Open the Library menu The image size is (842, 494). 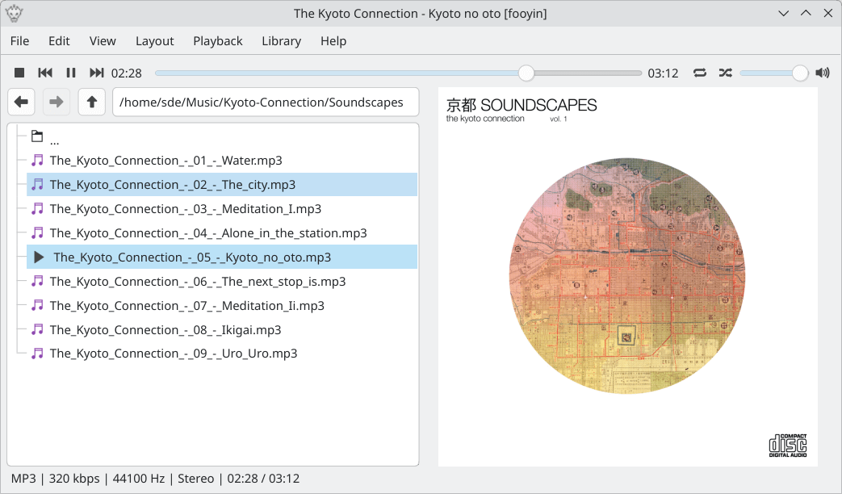pos(281,41)
